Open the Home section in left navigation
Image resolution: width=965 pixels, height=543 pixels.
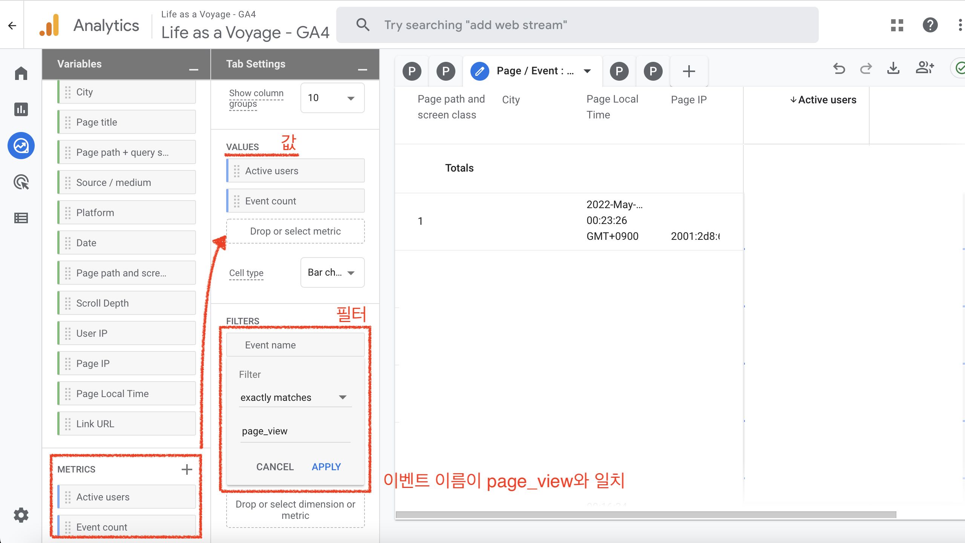coord(21,73)
